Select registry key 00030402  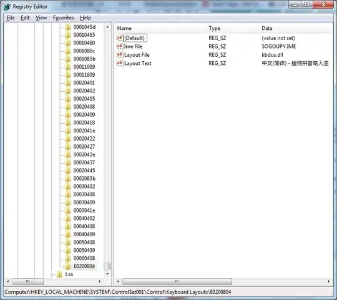(x=84, y=186)
